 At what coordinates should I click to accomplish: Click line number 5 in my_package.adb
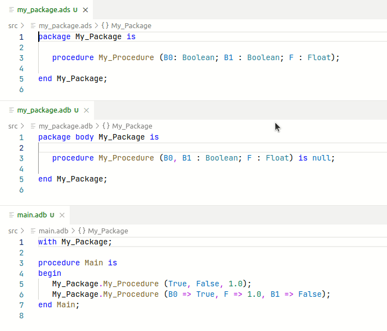pos(22,179)
